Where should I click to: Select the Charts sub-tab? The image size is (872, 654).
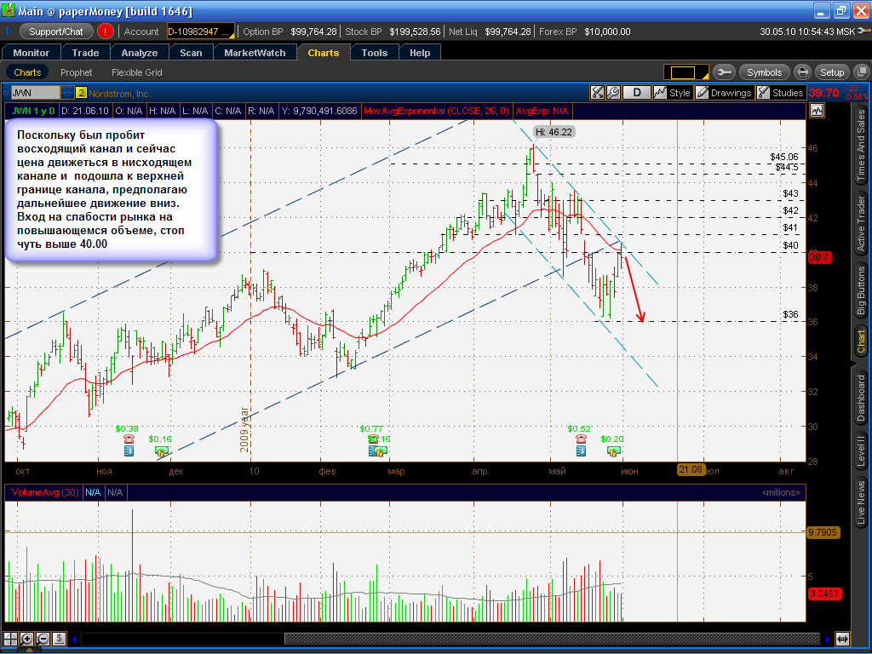coord(27,72)
